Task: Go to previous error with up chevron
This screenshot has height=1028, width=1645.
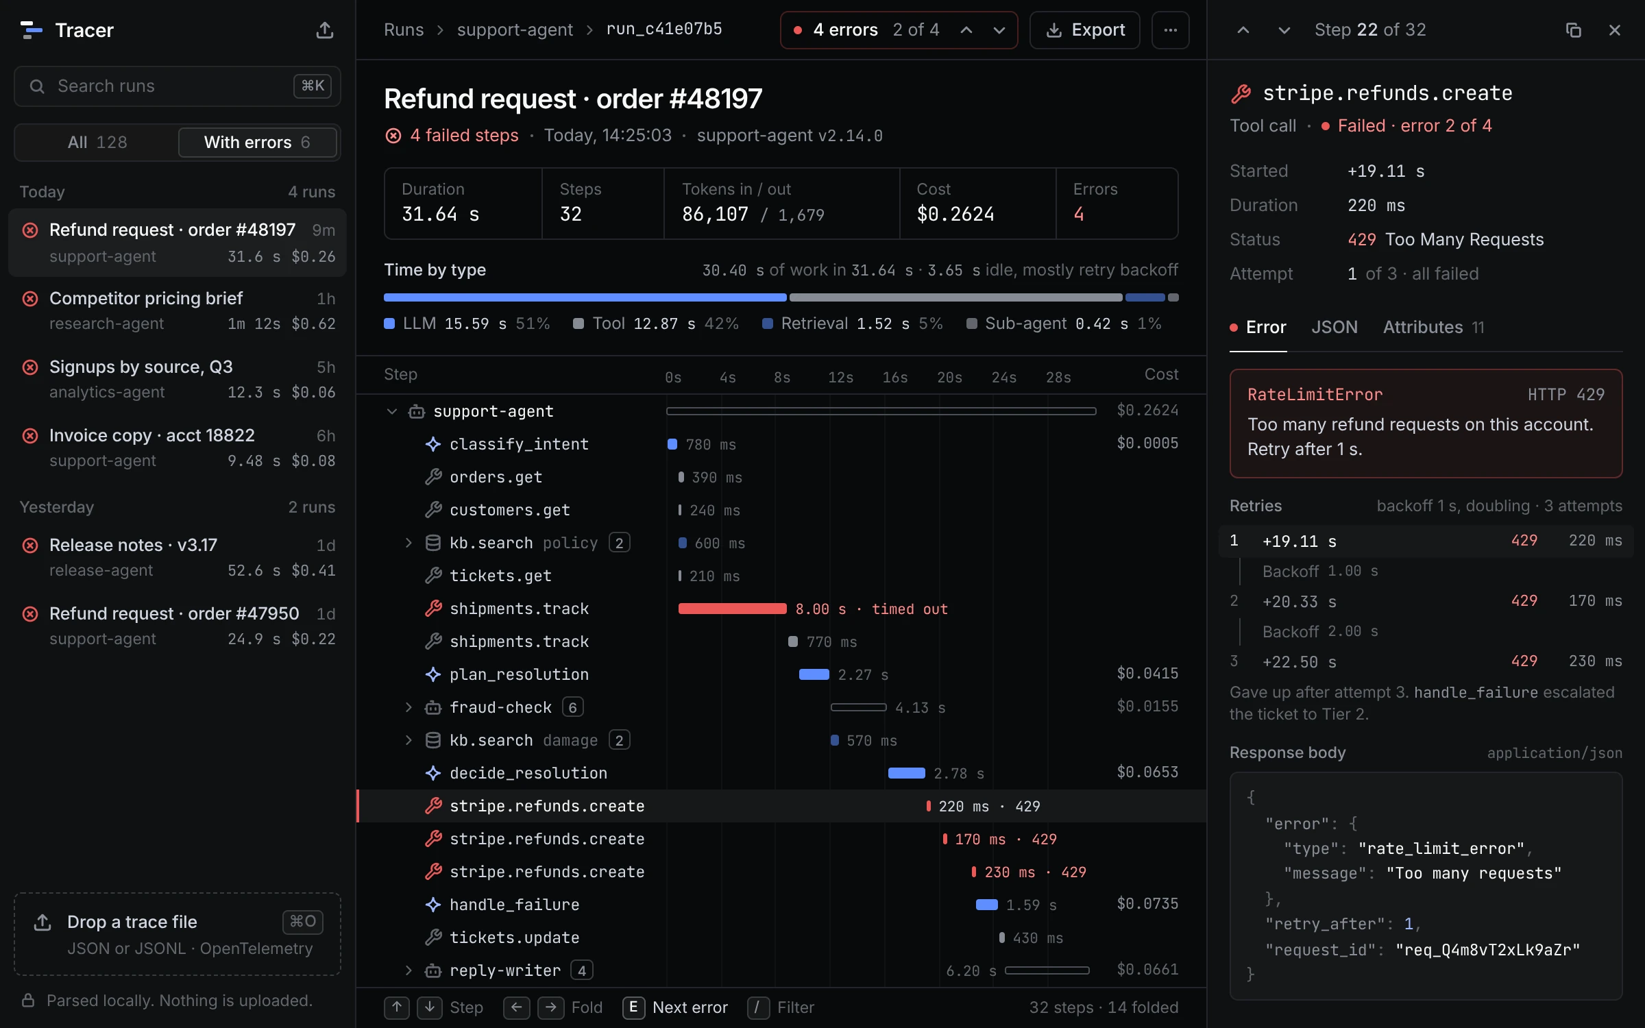Action: point(966,30)
